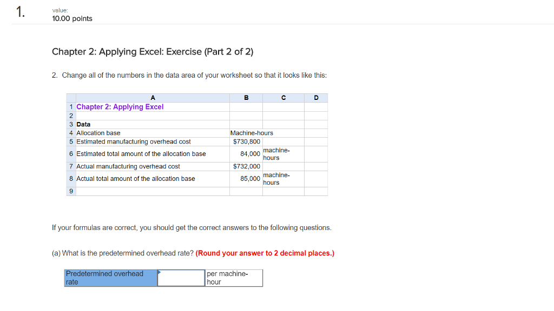Click the Predetermined overhead rate input field

[181, 278]
